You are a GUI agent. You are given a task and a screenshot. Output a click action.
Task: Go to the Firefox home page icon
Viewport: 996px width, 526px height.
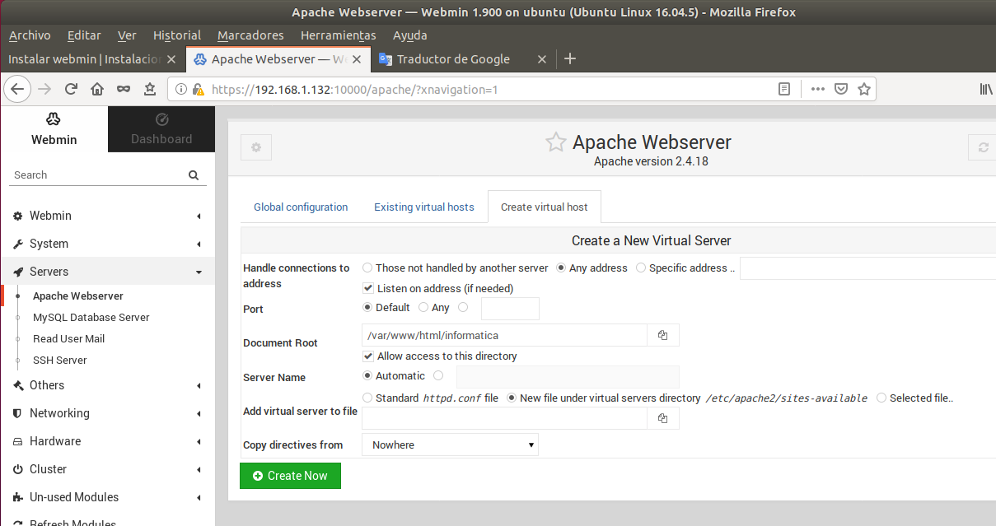[x=97, y=89]
